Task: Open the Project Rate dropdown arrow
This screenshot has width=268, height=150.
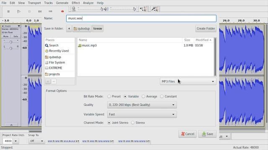Action: coord(15,141)
